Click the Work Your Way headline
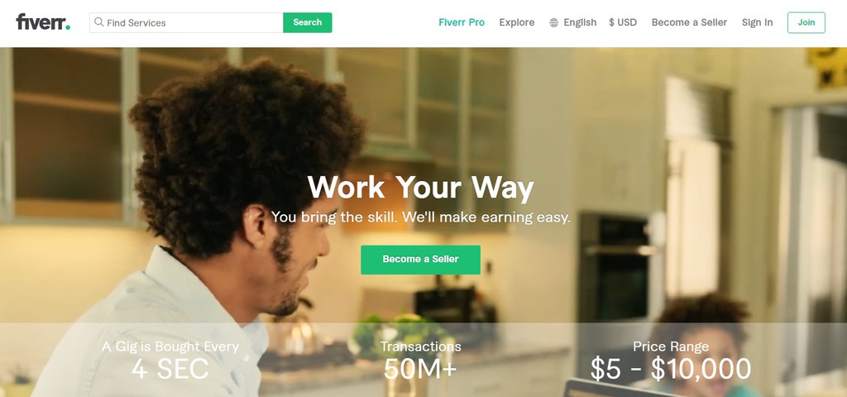Image resolution: width=847 pixels, height=397 pixels. (x=421, y=188)
